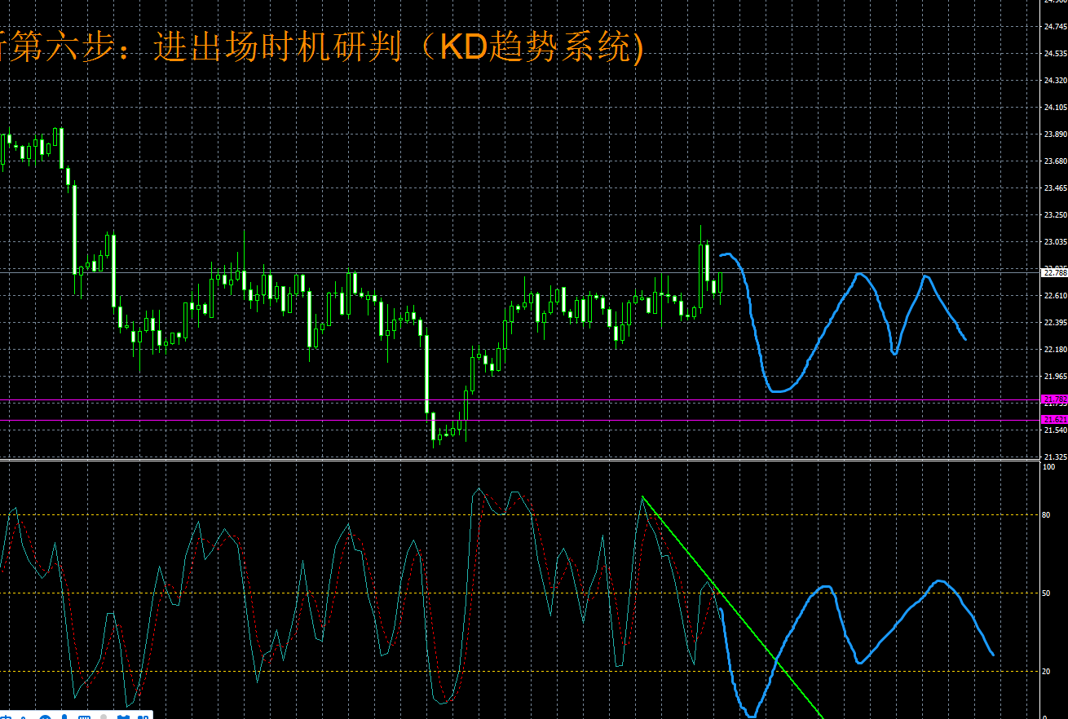Click the indicator scale level 80
This screenshot has height=719, width=1068.
click(x=1046, y=515)
